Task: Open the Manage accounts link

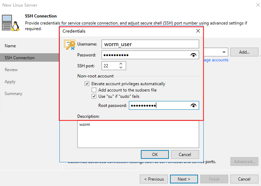Action: click(x=216, y=60)
